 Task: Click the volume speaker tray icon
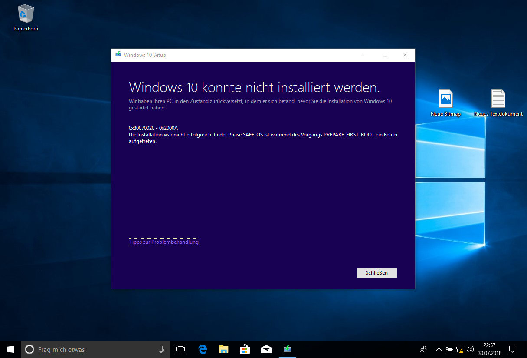tap(470, 349)
